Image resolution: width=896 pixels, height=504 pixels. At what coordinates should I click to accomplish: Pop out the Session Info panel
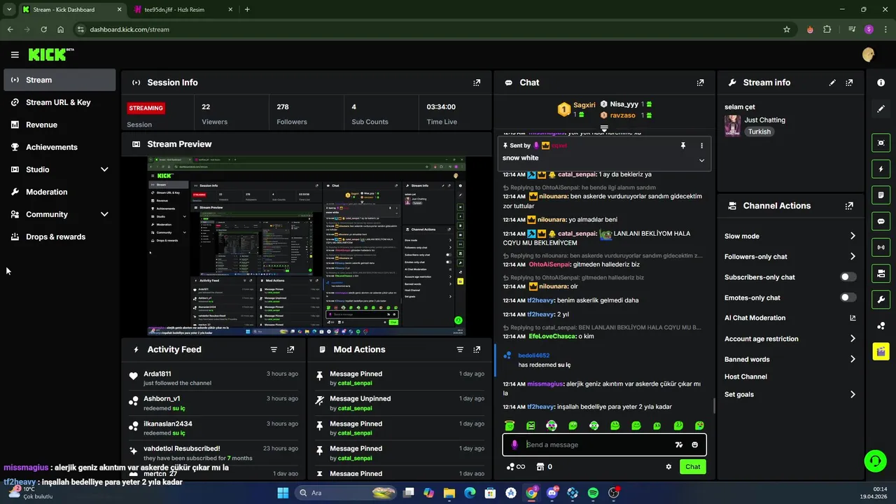click(477, 83)
